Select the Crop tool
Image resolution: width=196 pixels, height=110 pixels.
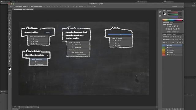click(9, 23)
